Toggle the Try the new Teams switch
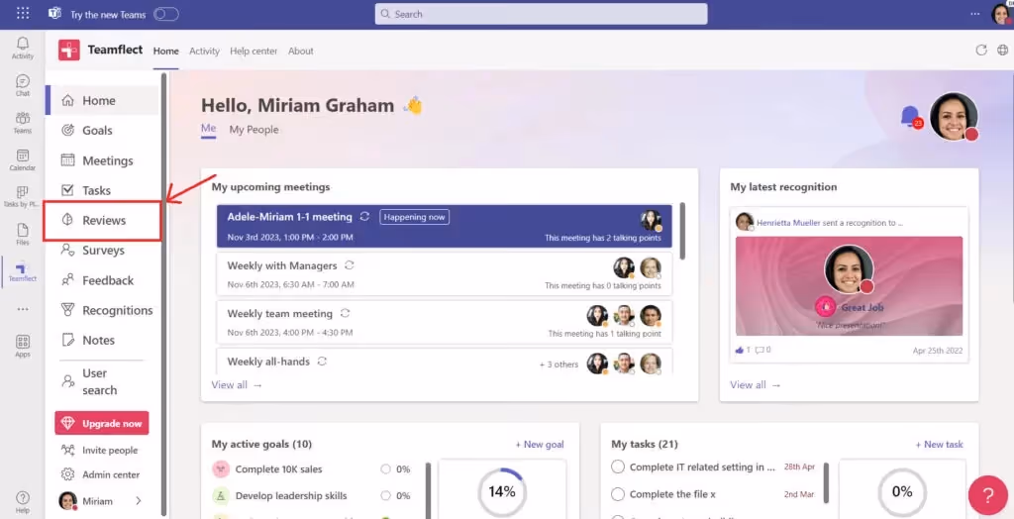The height and width of the screenshot is (519, 1014). click(166, 14)
